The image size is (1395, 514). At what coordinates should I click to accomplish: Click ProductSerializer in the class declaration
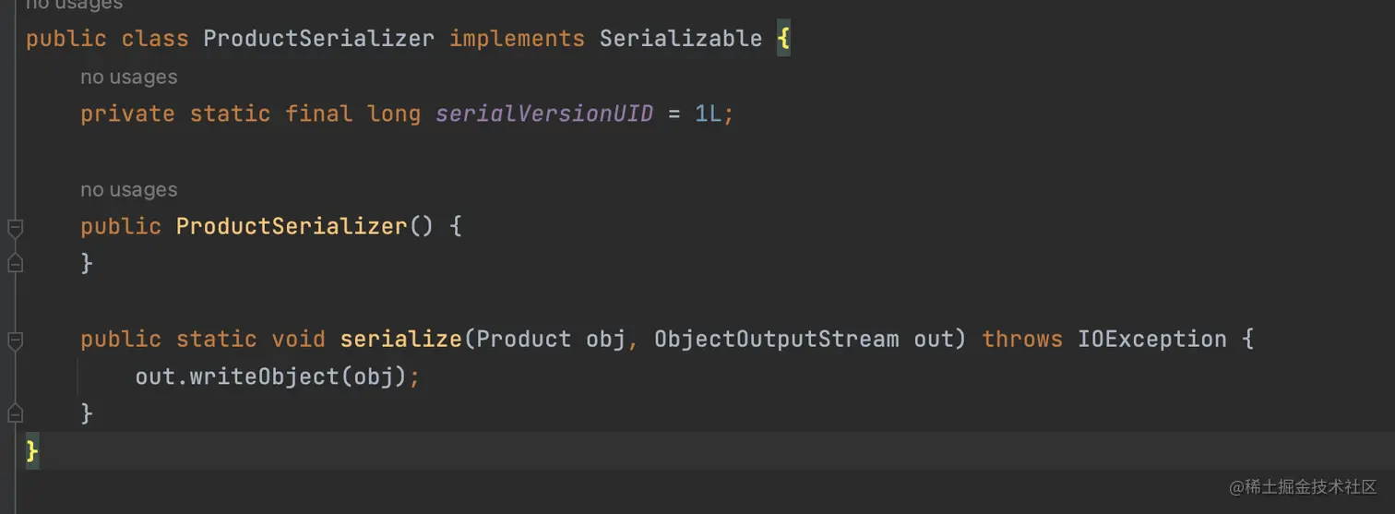tap(318, 39)
